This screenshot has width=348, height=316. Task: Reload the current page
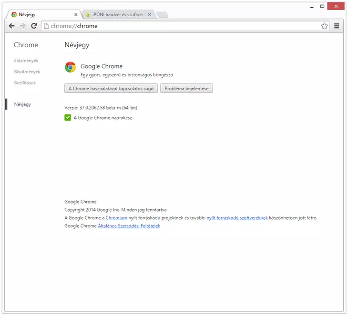34,26
